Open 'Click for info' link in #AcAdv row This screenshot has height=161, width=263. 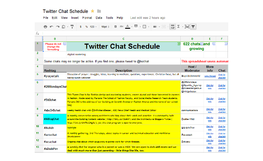210,128
